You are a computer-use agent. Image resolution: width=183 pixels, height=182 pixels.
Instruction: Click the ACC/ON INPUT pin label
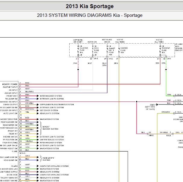tap(11, 93)
